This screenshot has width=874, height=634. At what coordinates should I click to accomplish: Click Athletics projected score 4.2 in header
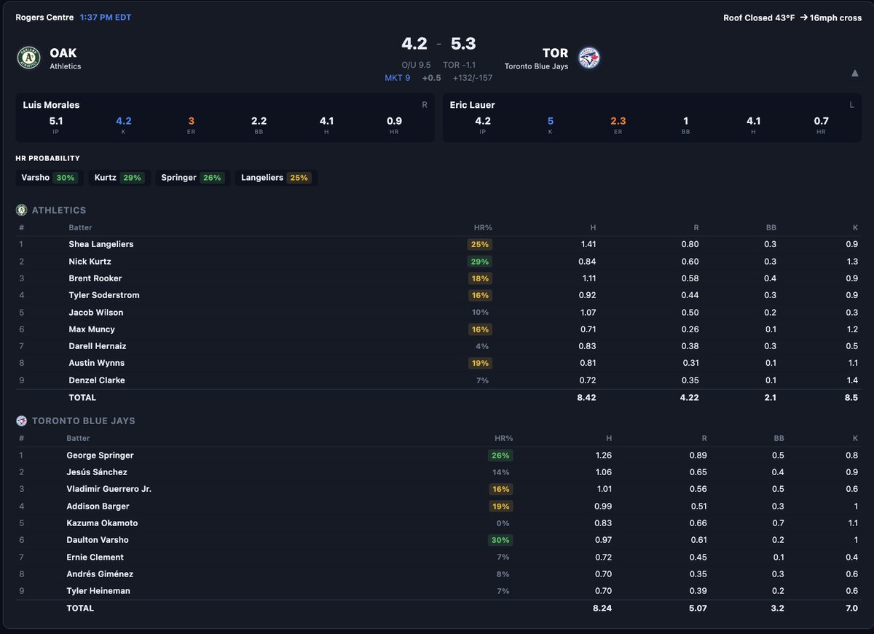[414, 44]
